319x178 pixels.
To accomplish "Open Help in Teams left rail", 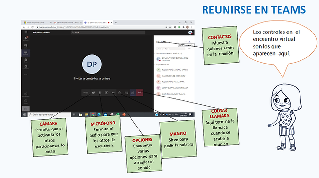I will [26, 101].
